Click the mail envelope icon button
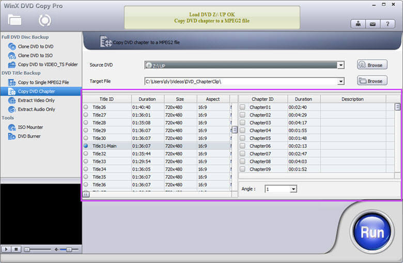 [373, 24]
